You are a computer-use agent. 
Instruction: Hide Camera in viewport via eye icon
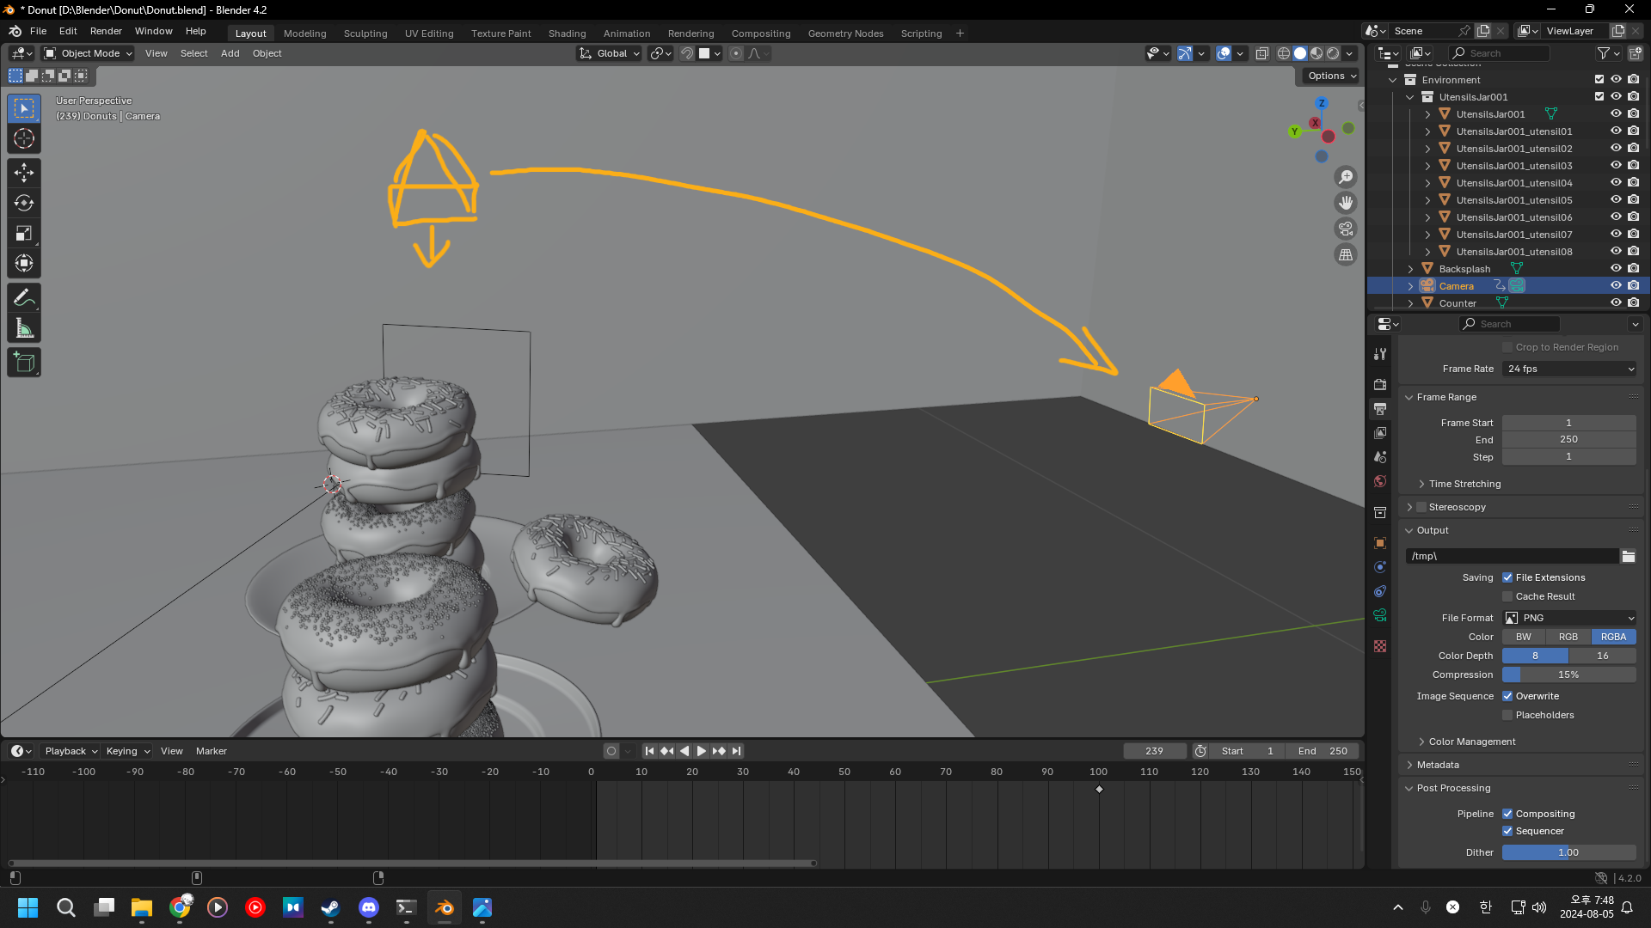[1616, 285]
